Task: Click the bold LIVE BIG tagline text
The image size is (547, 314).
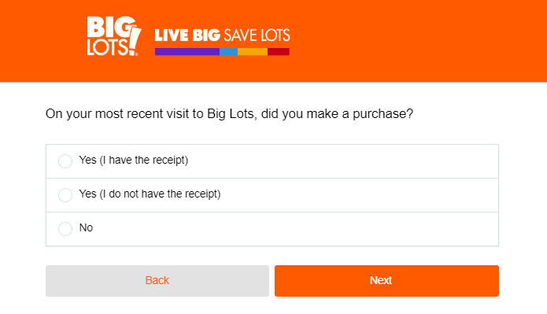Action: (x=187, y=35)
